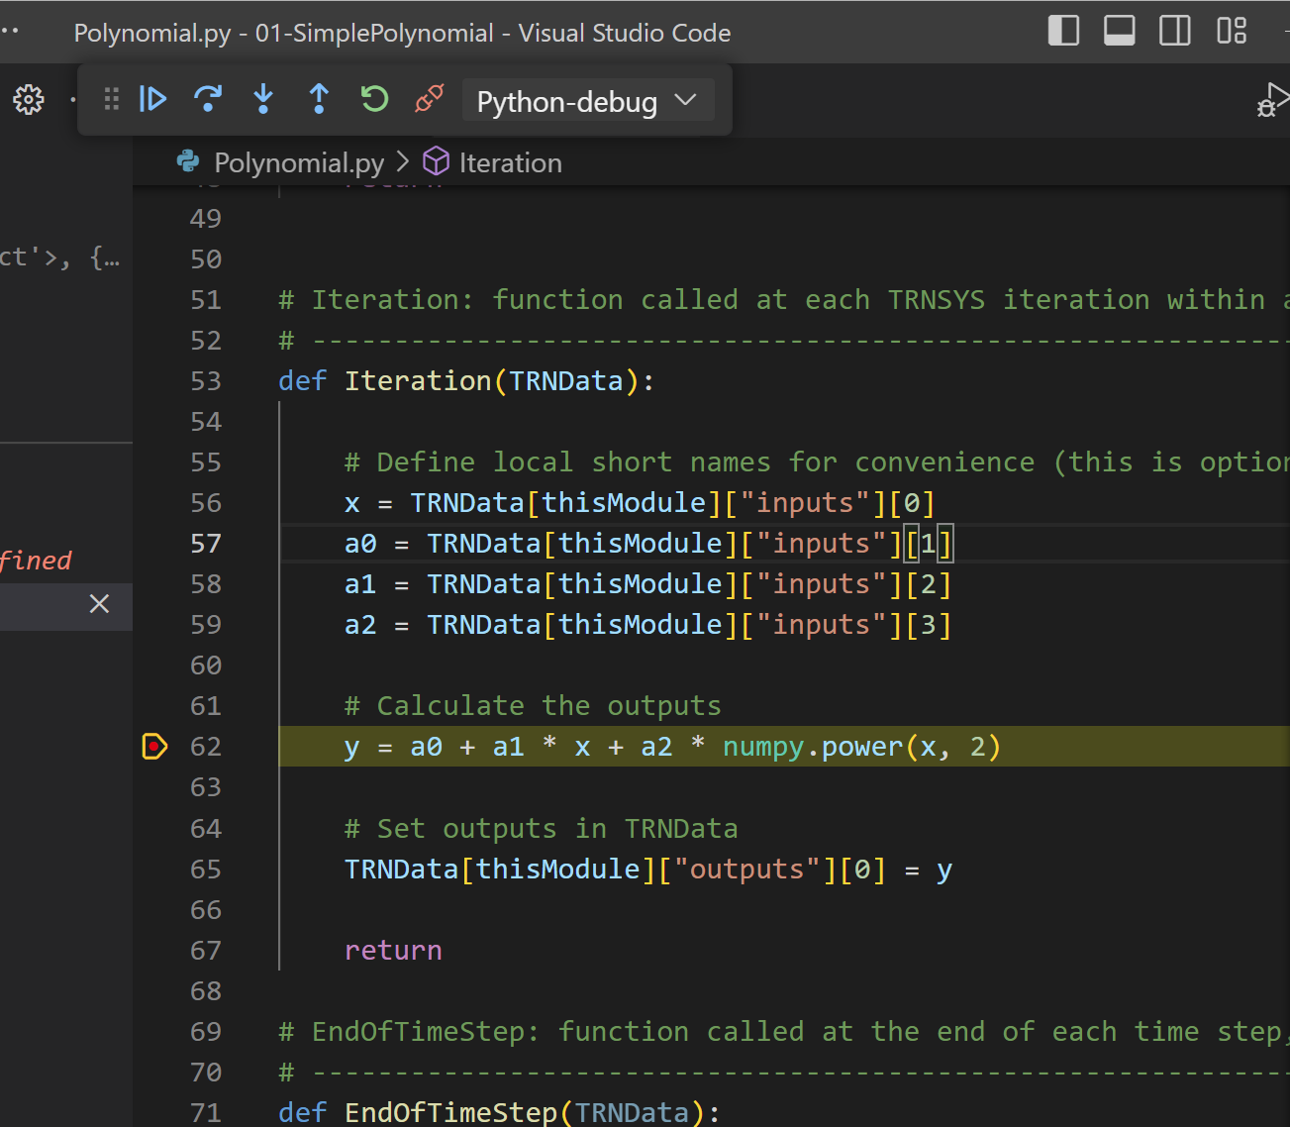
Task: Grab the debug toolbar drag handle
Action: (112, 99)
